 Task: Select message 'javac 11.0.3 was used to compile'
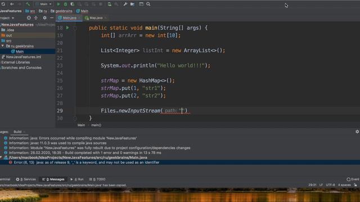click(57, 143)
